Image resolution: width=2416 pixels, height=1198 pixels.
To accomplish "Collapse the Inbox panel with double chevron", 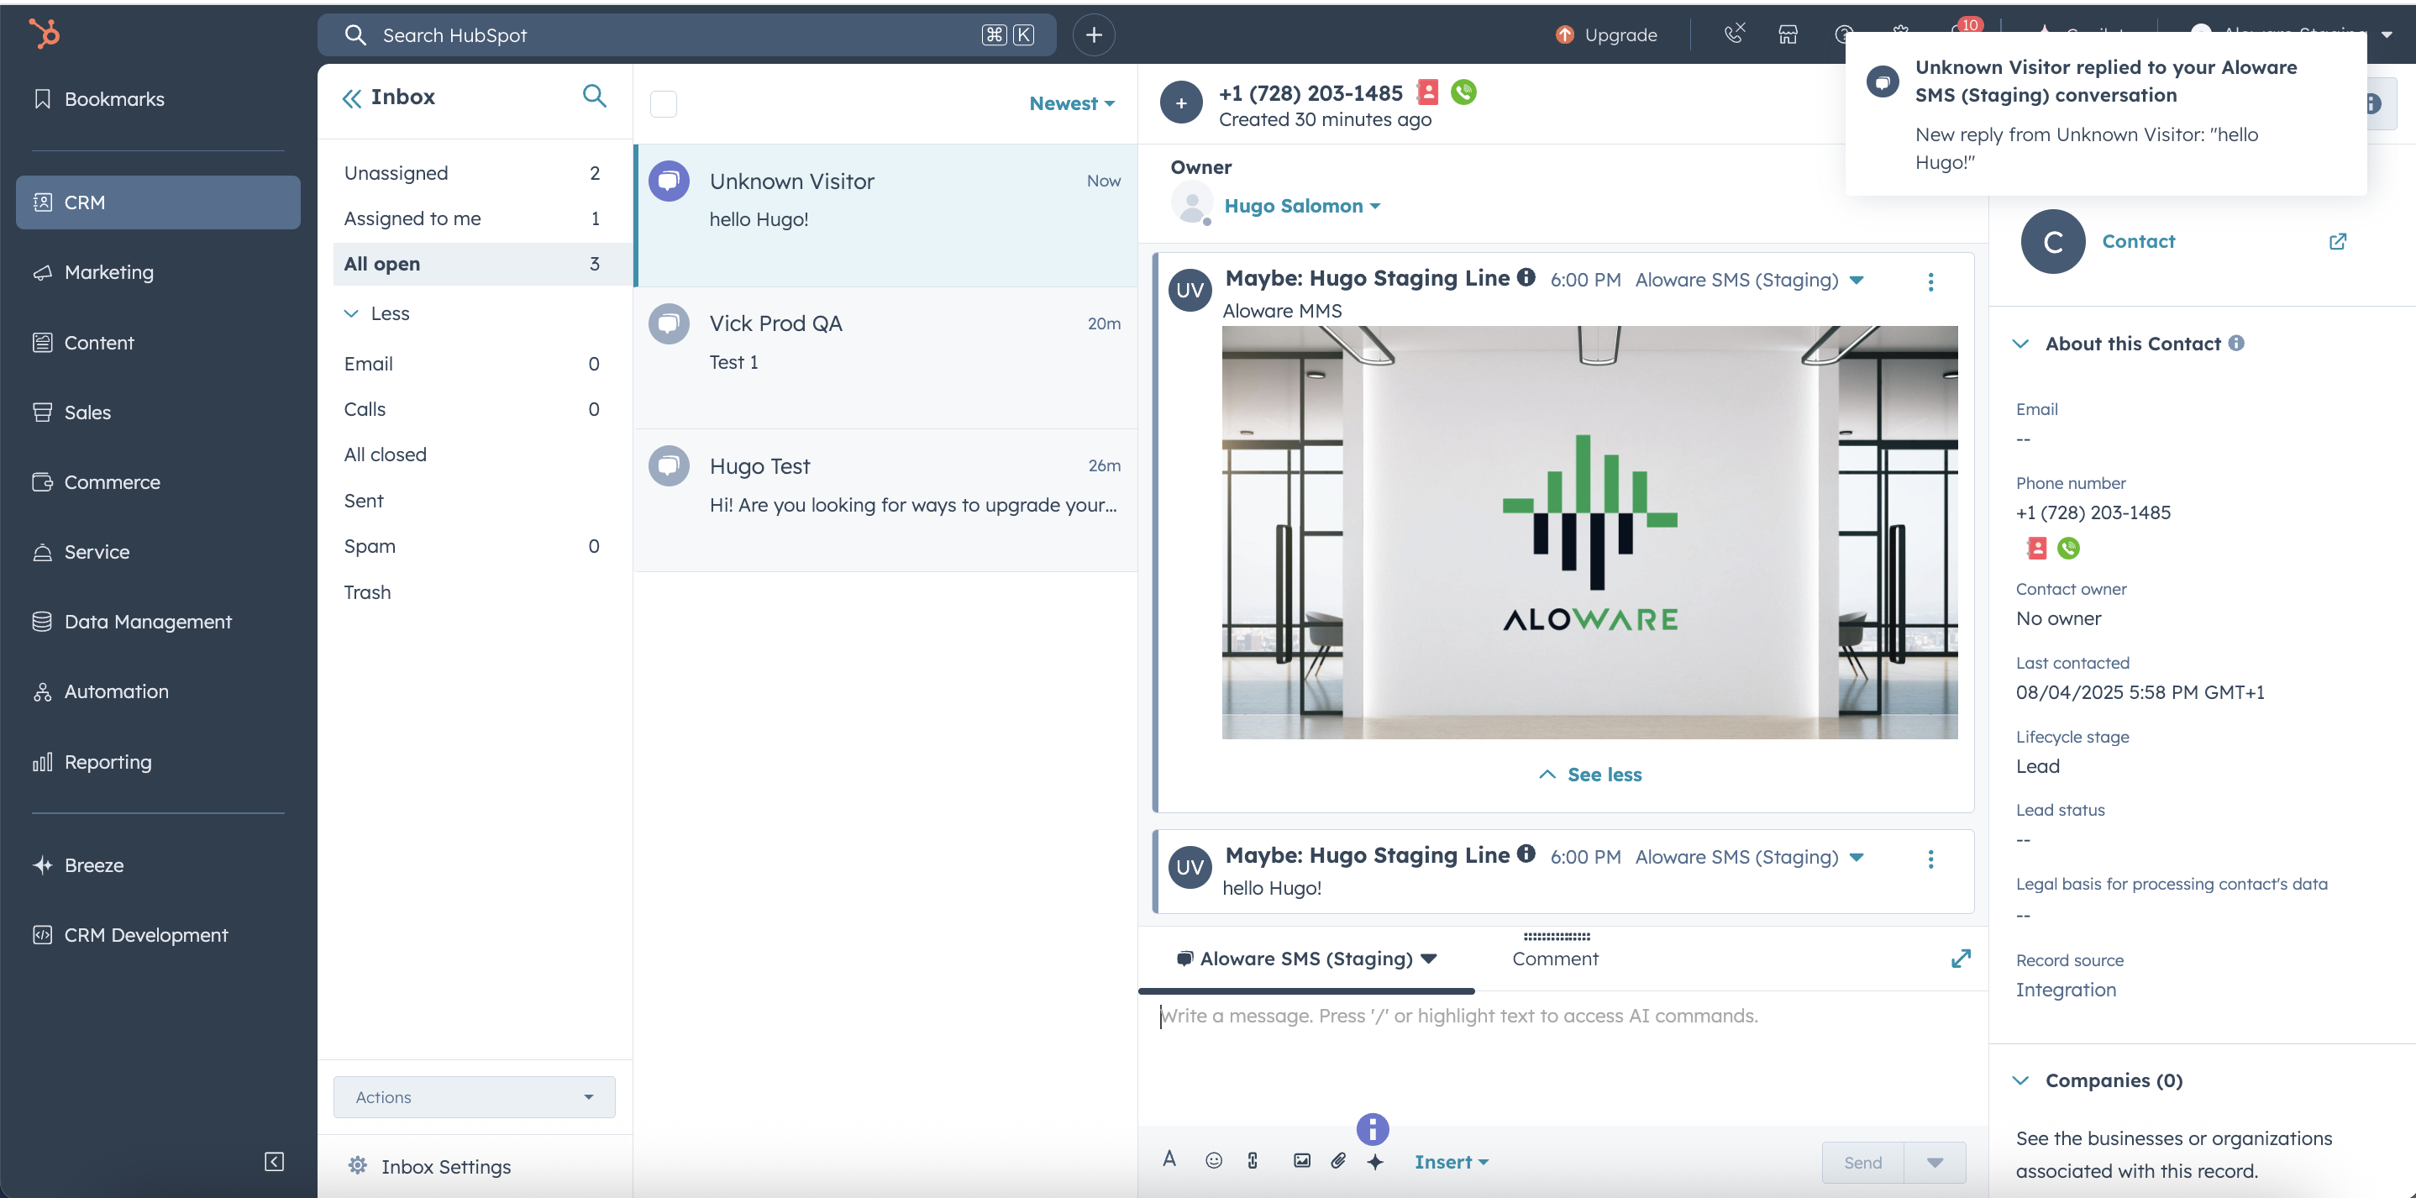I will (352, 97).
